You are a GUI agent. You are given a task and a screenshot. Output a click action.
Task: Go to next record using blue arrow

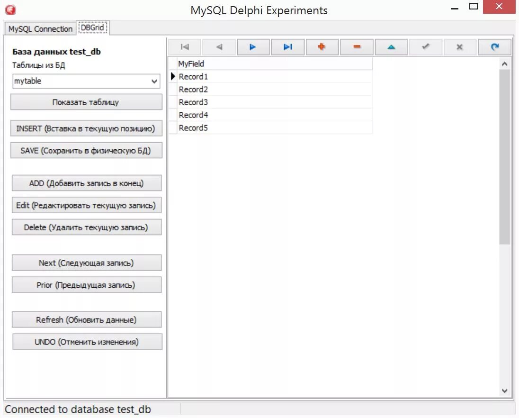point(253,47)
